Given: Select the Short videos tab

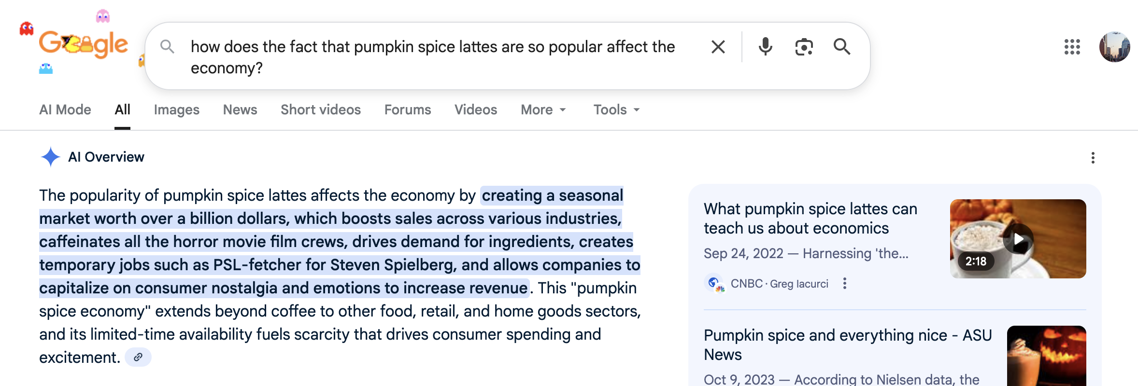Looking at the screenshot, I should coord(321,110).
